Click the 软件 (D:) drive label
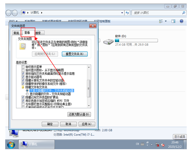Image resolution: width=191 pixels, height=151 pixels. click(x=121, y=36)
